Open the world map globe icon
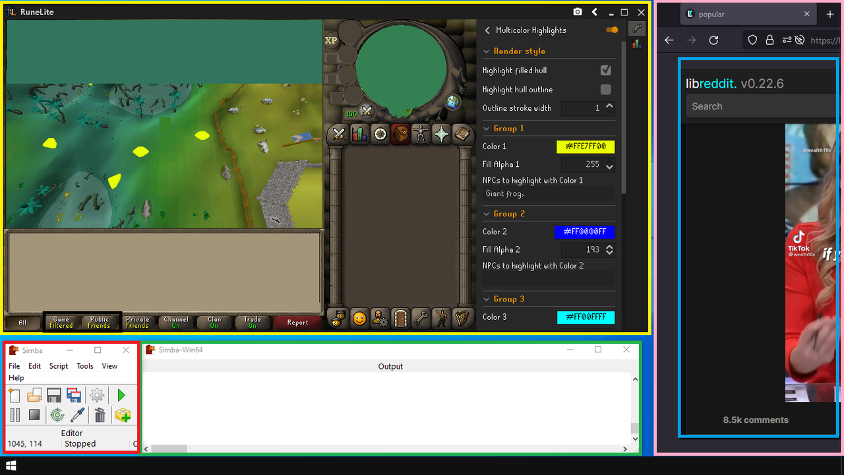The image size is (844, 475). pyautogui.click(x=452, y=102)
